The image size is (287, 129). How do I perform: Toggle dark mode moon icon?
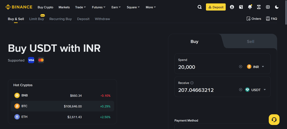coord(277,7)
